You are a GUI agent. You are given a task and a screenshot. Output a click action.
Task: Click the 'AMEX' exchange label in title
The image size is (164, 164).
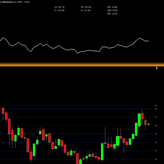[20, 2]
